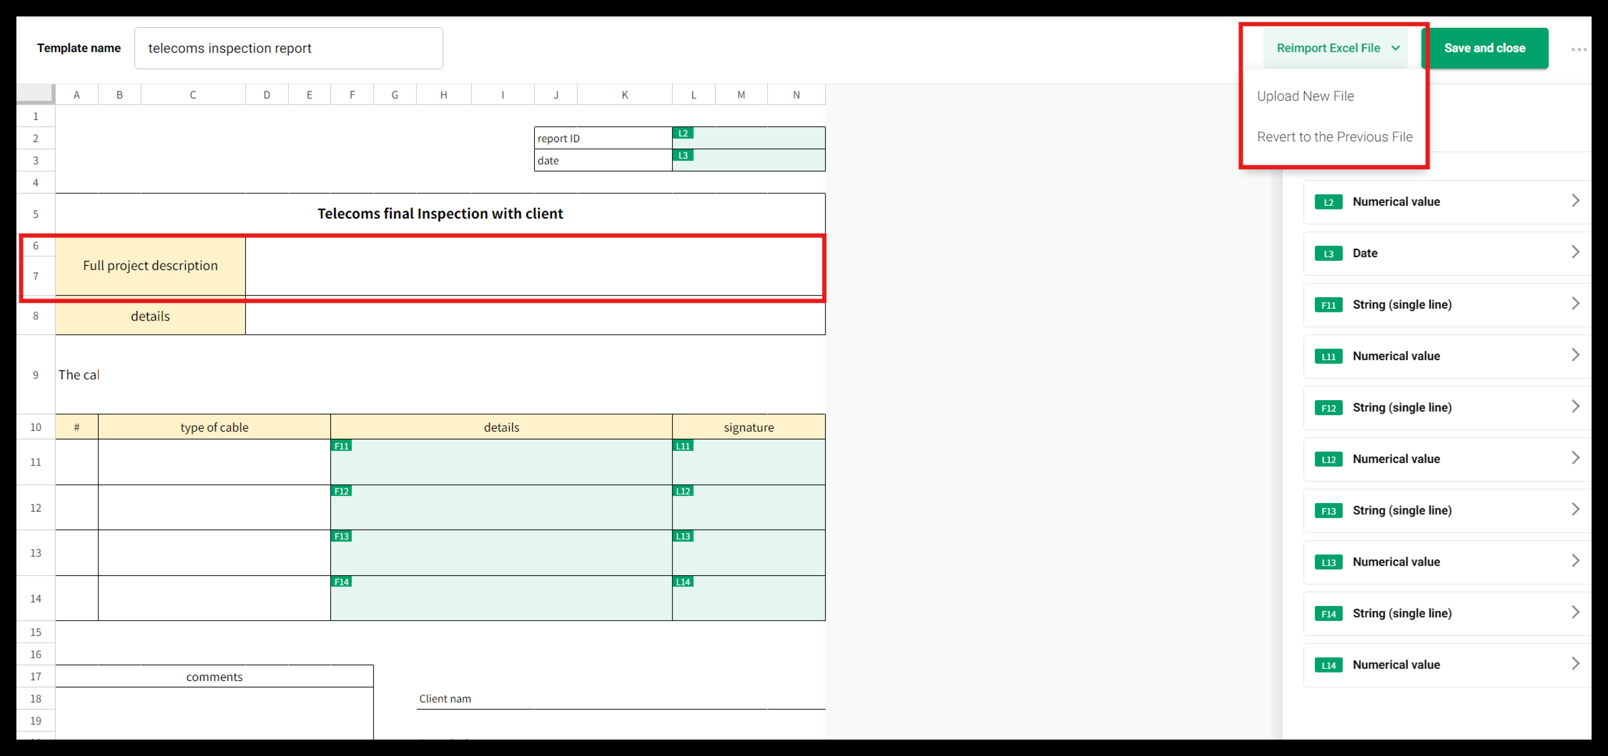Click the Save and close button
The height and width of the screenshot is (756, 1608).
tap(1484, 48)
